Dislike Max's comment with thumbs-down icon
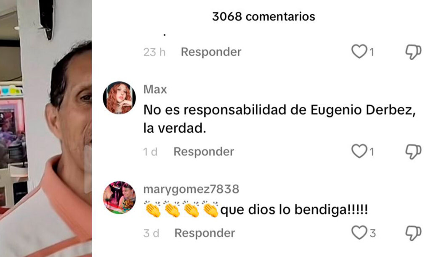Viewport: 431px width, 257px height. point(413,152)
